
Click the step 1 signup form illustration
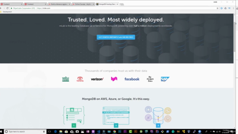[x=74, y=115]
